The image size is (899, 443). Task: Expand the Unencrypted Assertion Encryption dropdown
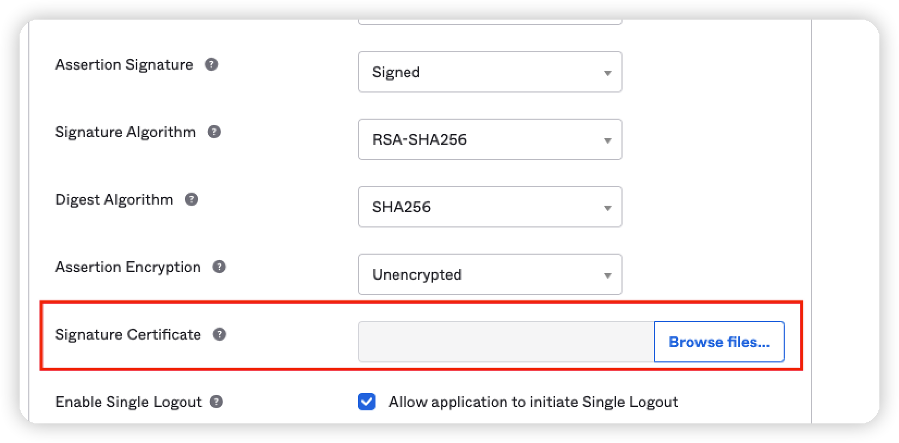tap(490, 275)
